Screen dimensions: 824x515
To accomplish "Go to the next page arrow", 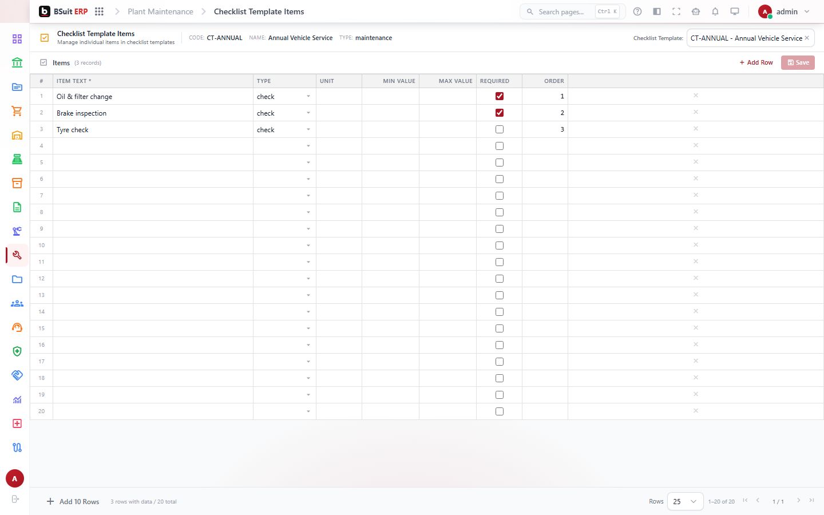I will tap(798, 501).
